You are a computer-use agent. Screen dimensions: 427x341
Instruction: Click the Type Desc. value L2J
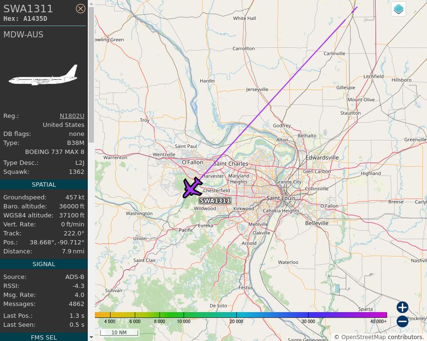80,163
